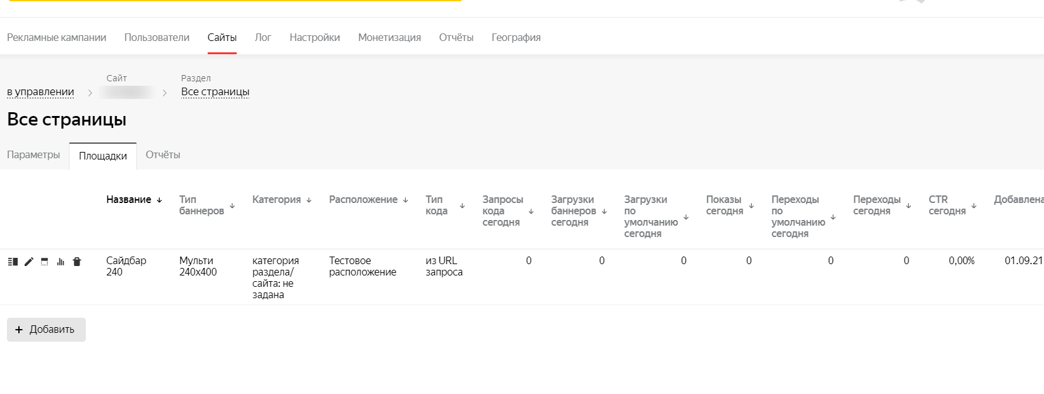Sort by Тип баннеров using its arrow

[x=232, y=206]
